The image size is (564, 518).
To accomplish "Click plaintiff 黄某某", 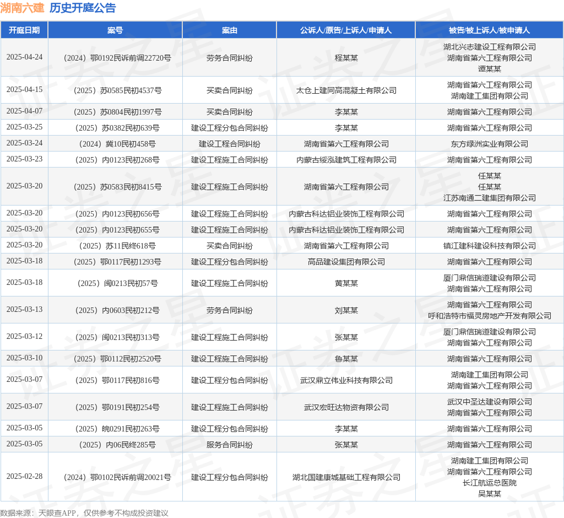I will (x=346, y=283).
